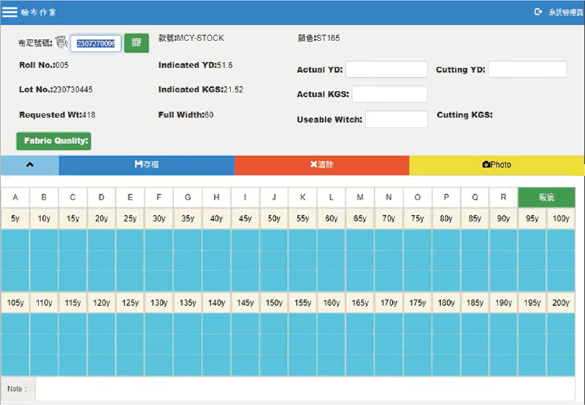Click the 130y column header
585x405 pixels.
159,303
